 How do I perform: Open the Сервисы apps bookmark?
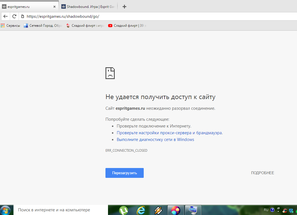click(11, 26)
